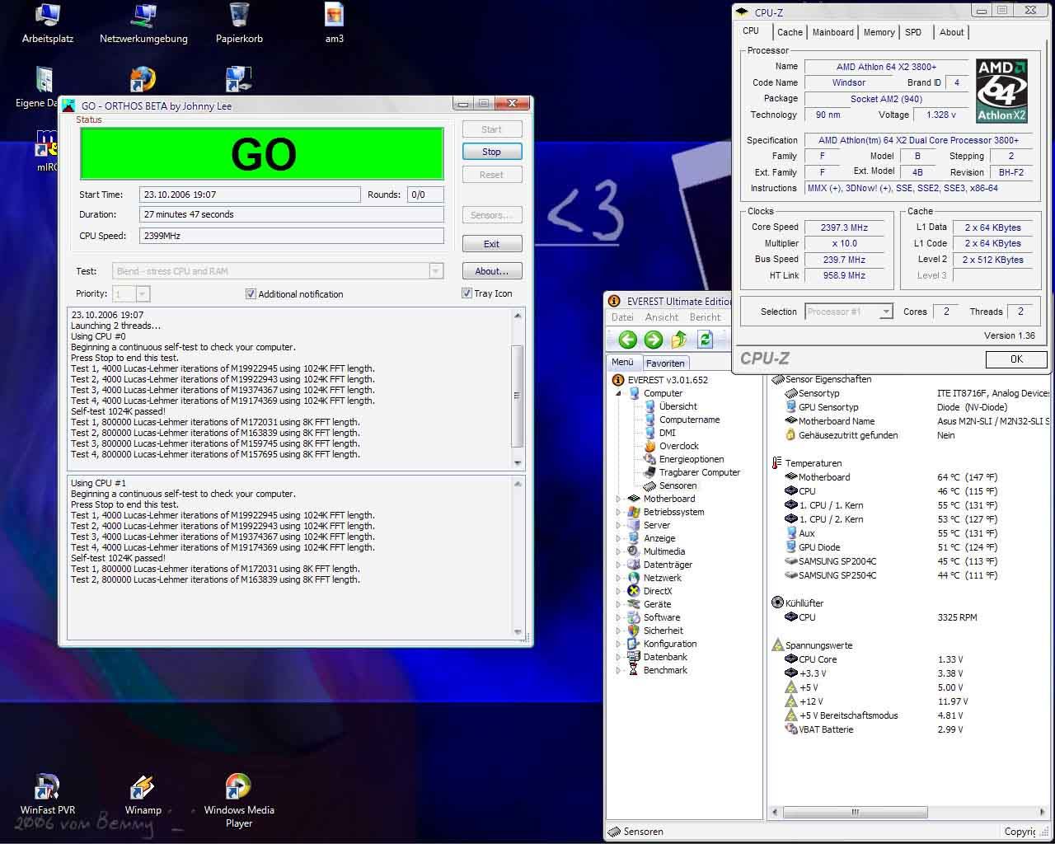Click the Spannungswerte warning heading icon
1055x844 pixels.
[x=777, y=645]
